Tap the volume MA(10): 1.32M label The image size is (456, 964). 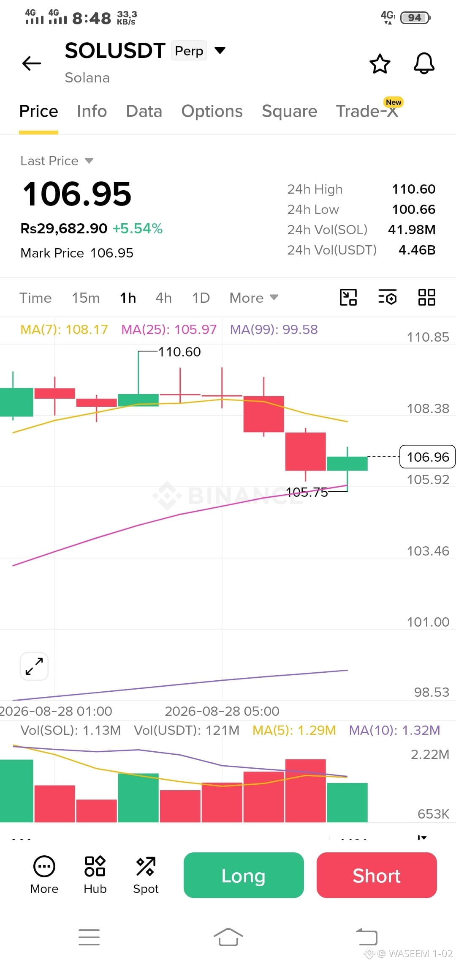click(394, 730)
